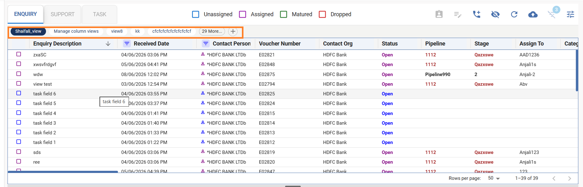Click person icon in task field 5 row
Image resolution: width=583 pixels, height=187 pixels.
pos(203,103)
